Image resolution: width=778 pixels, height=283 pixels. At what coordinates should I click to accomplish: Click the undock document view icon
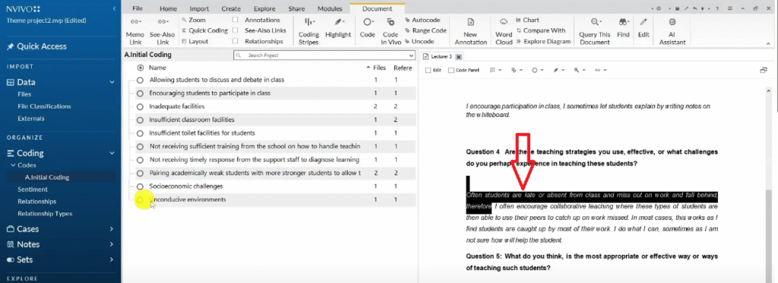pos(764,71)
